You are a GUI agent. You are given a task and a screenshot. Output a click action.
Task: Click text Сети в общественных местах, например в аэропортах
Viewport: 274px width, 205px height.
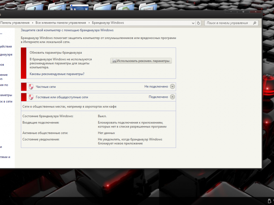click(x=70, y=107)
